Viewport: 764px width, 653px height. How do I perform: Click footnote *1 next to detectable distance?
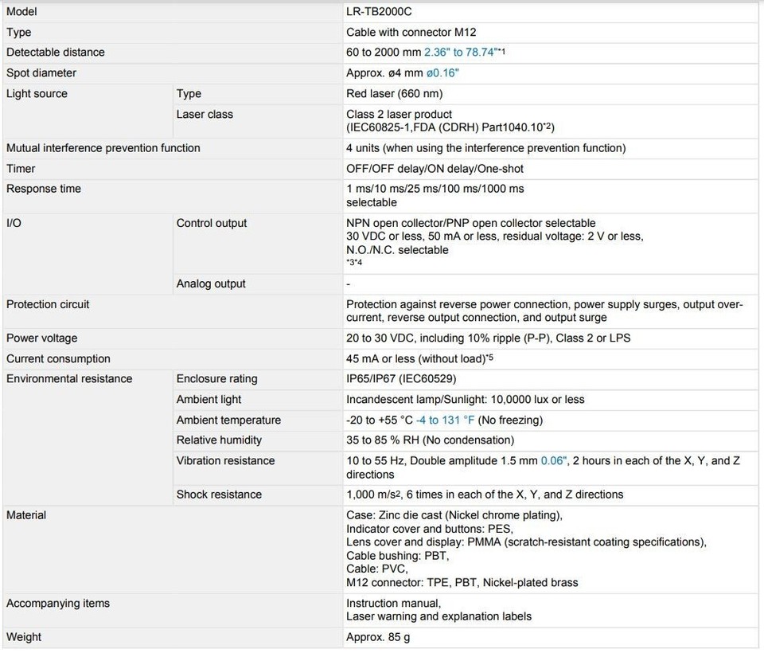pyautogui.click(x=502, y=52)
